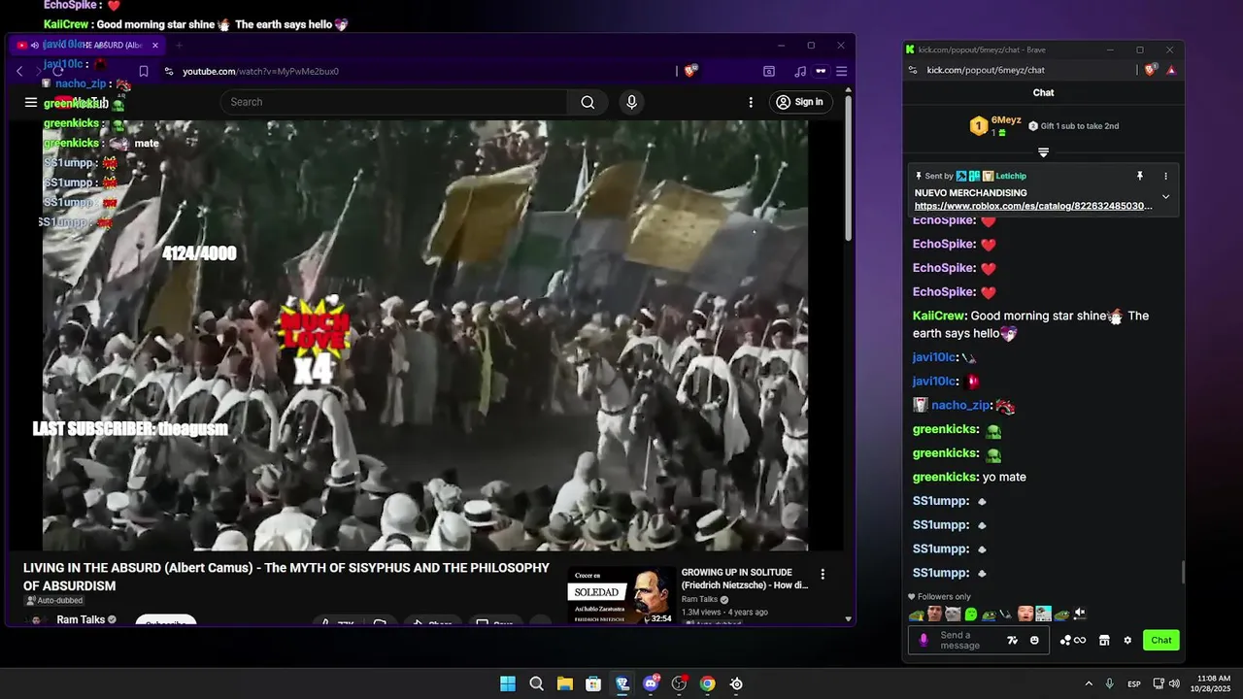Click the purple microphone icon in chat input

point(924,640)
